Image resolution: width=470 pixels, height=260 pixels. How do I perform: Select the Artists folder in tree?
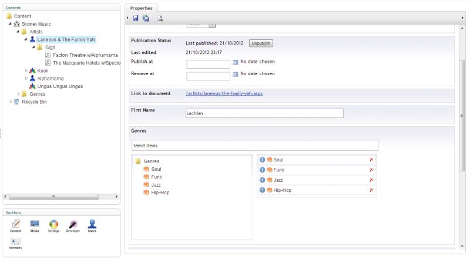tap(36, 32)
